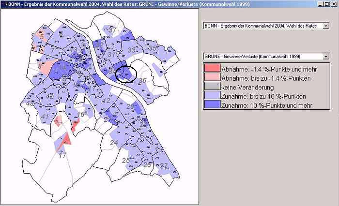This screenshot has height=206, width=339.
Task: Close the Kommunalwahl 2004 window
Action: click(334, 4)
